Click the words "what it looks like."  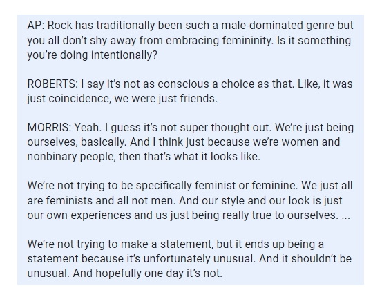point(217,156)
